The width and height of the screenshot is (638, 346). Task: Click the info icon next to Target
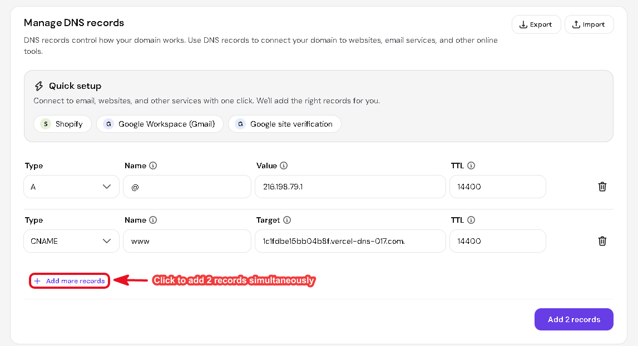click(x=287, y=220)
